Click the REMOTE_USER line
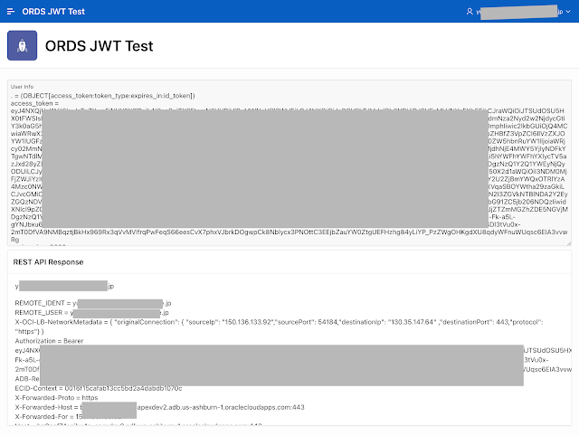579x436 pixels. [92, 313]
